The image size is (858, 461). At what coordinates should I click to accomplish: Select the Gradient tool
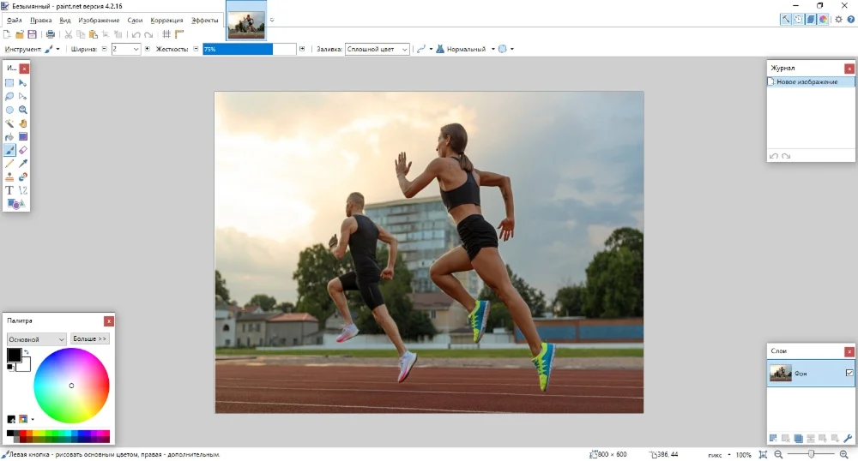point(23,136)
